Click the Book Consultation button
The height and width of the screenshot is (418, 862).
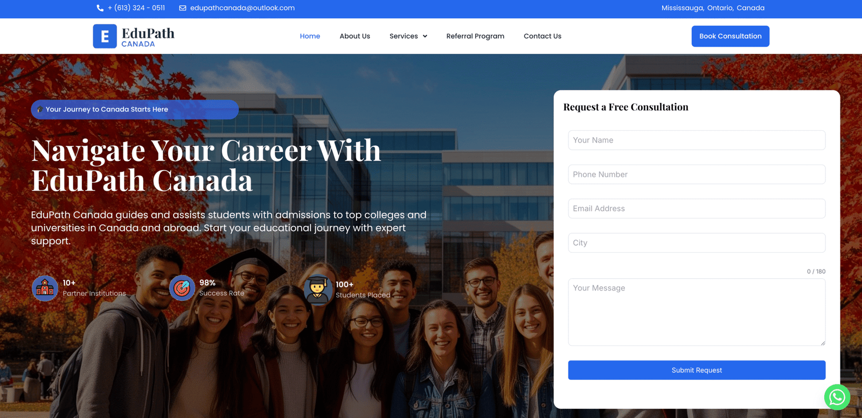tap(730, 36)
